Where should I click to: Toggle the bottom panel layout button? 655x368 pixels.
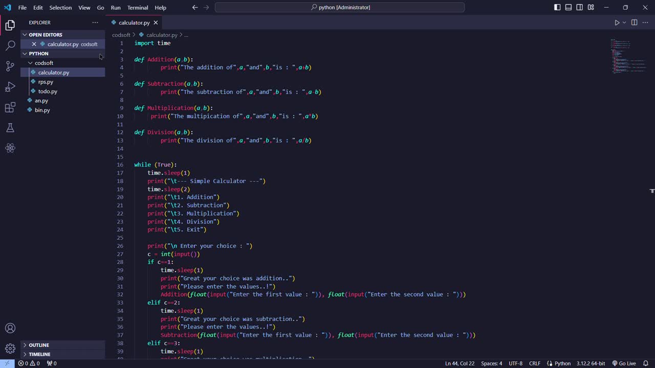(x=569, y=7)
